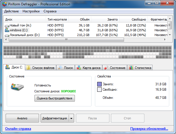Click the vertical scrollbar thumb in drive list
This screenshot has height=134, width=176.
pyautogui.click(x=170, y=25)
